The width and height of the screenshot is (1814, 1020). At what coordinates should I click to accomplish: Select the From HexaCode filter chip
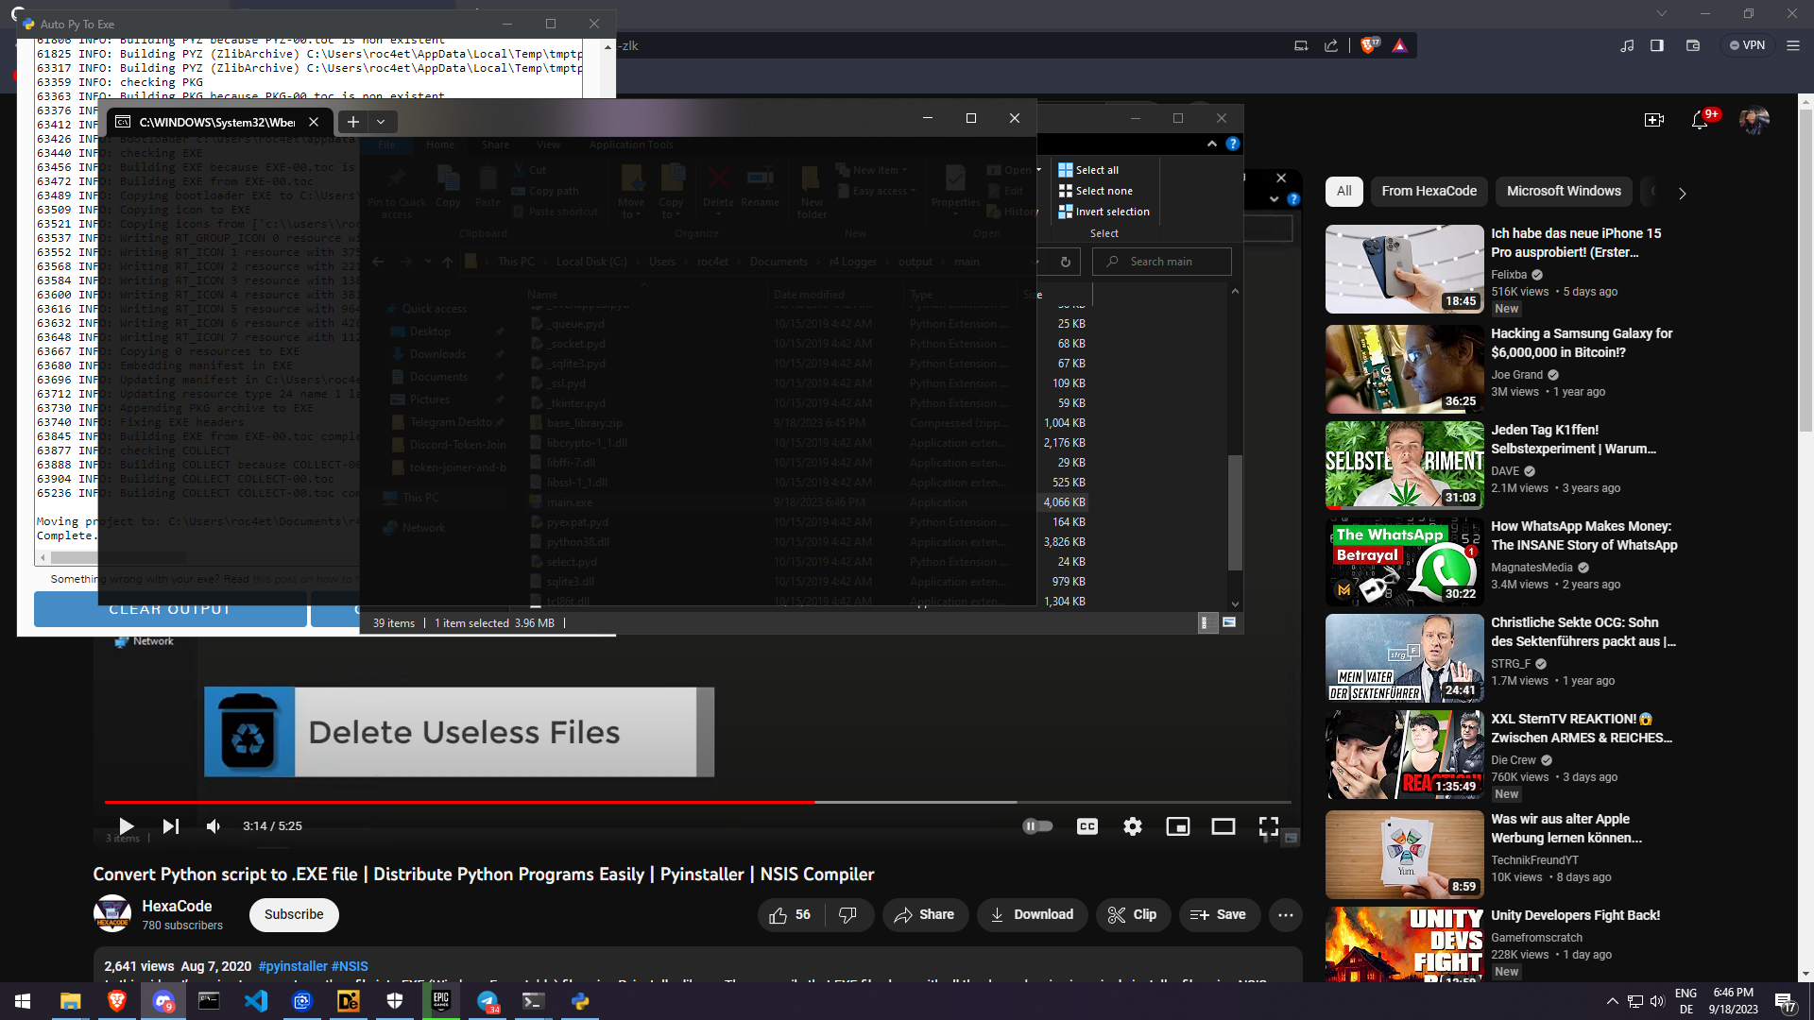pyautogui.click(x=1429, y=191)
